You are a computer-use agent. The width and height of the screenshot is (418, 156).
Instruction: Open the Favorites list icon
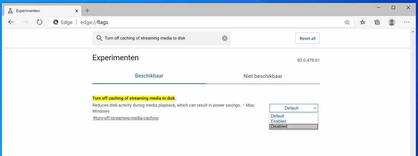[x=363, y=22]
